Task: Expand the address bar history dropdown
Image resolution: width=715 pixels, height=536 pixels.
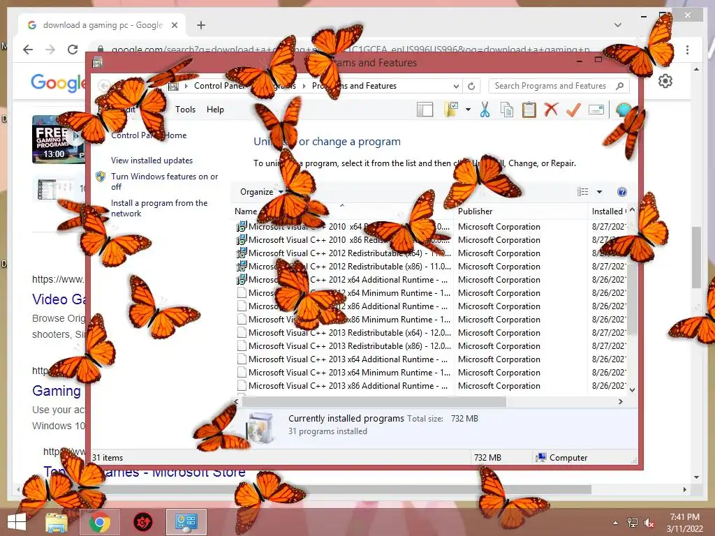Action: pyautogui.click(x=455, y=86)
